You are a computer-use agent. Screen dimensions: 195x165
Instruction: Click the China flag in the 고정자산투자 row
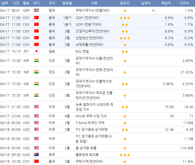[x=36, y=31]
